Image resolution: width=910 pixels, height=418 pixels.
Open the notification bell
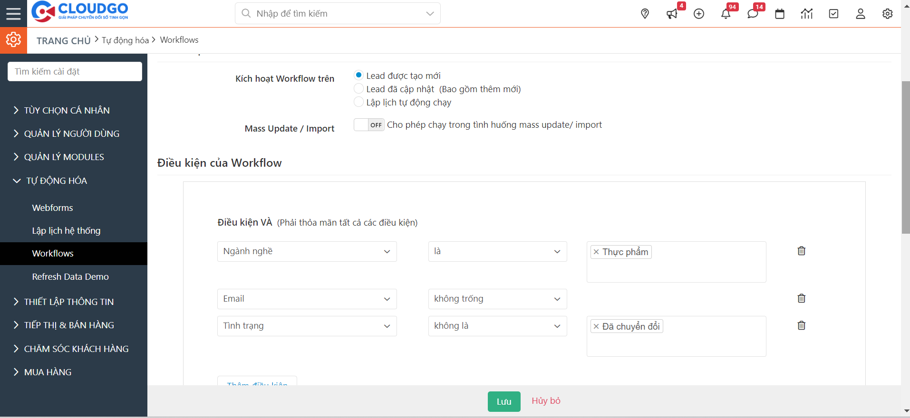click(x=726, y=14)
